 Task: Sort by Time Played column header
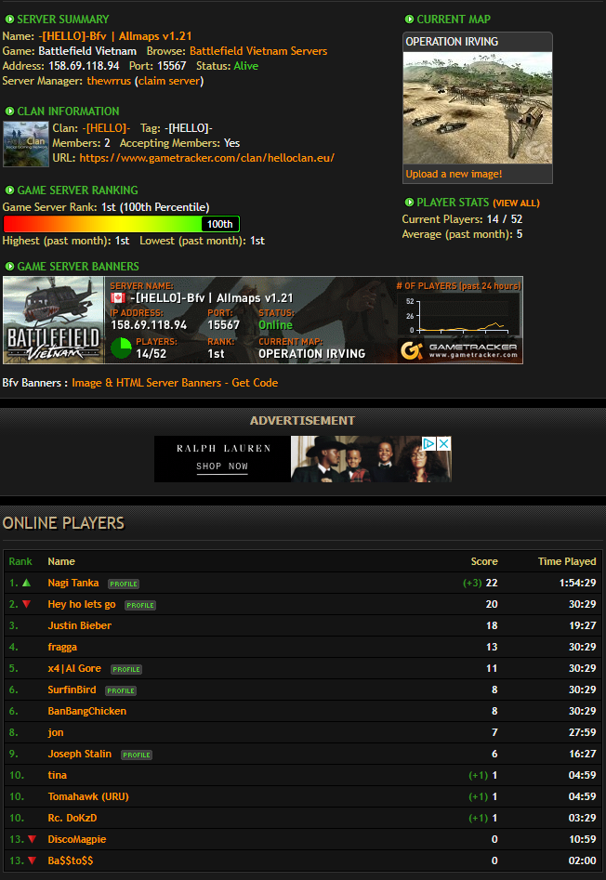(x=567, y=561)
